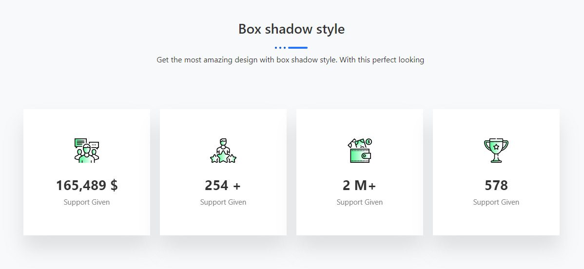Click the trophy cup icon
The width and height of the screenshot is (584, 269).
(x=496, y=151)
